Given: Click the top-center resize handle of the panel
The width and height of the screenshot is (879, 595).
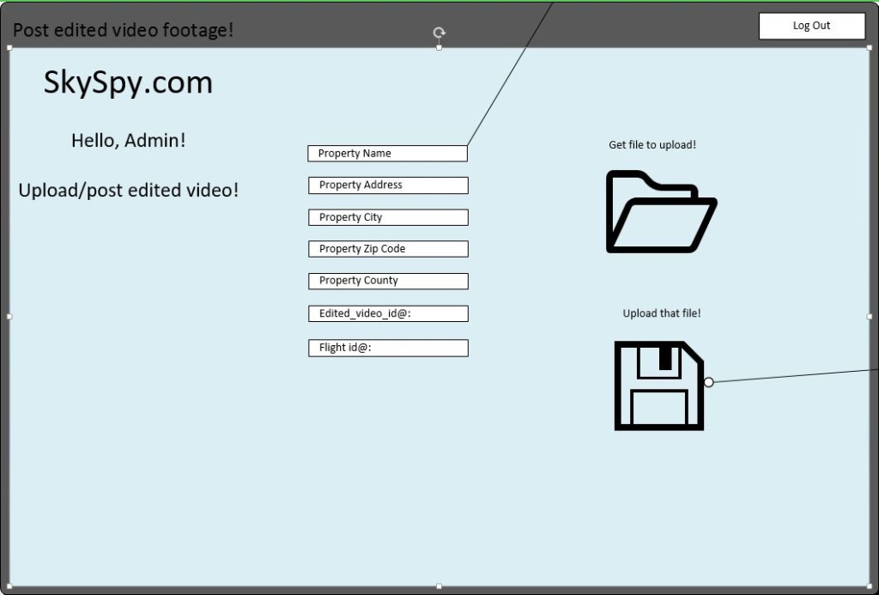Looking at the screenshot, I should click(x=439, y=47).
